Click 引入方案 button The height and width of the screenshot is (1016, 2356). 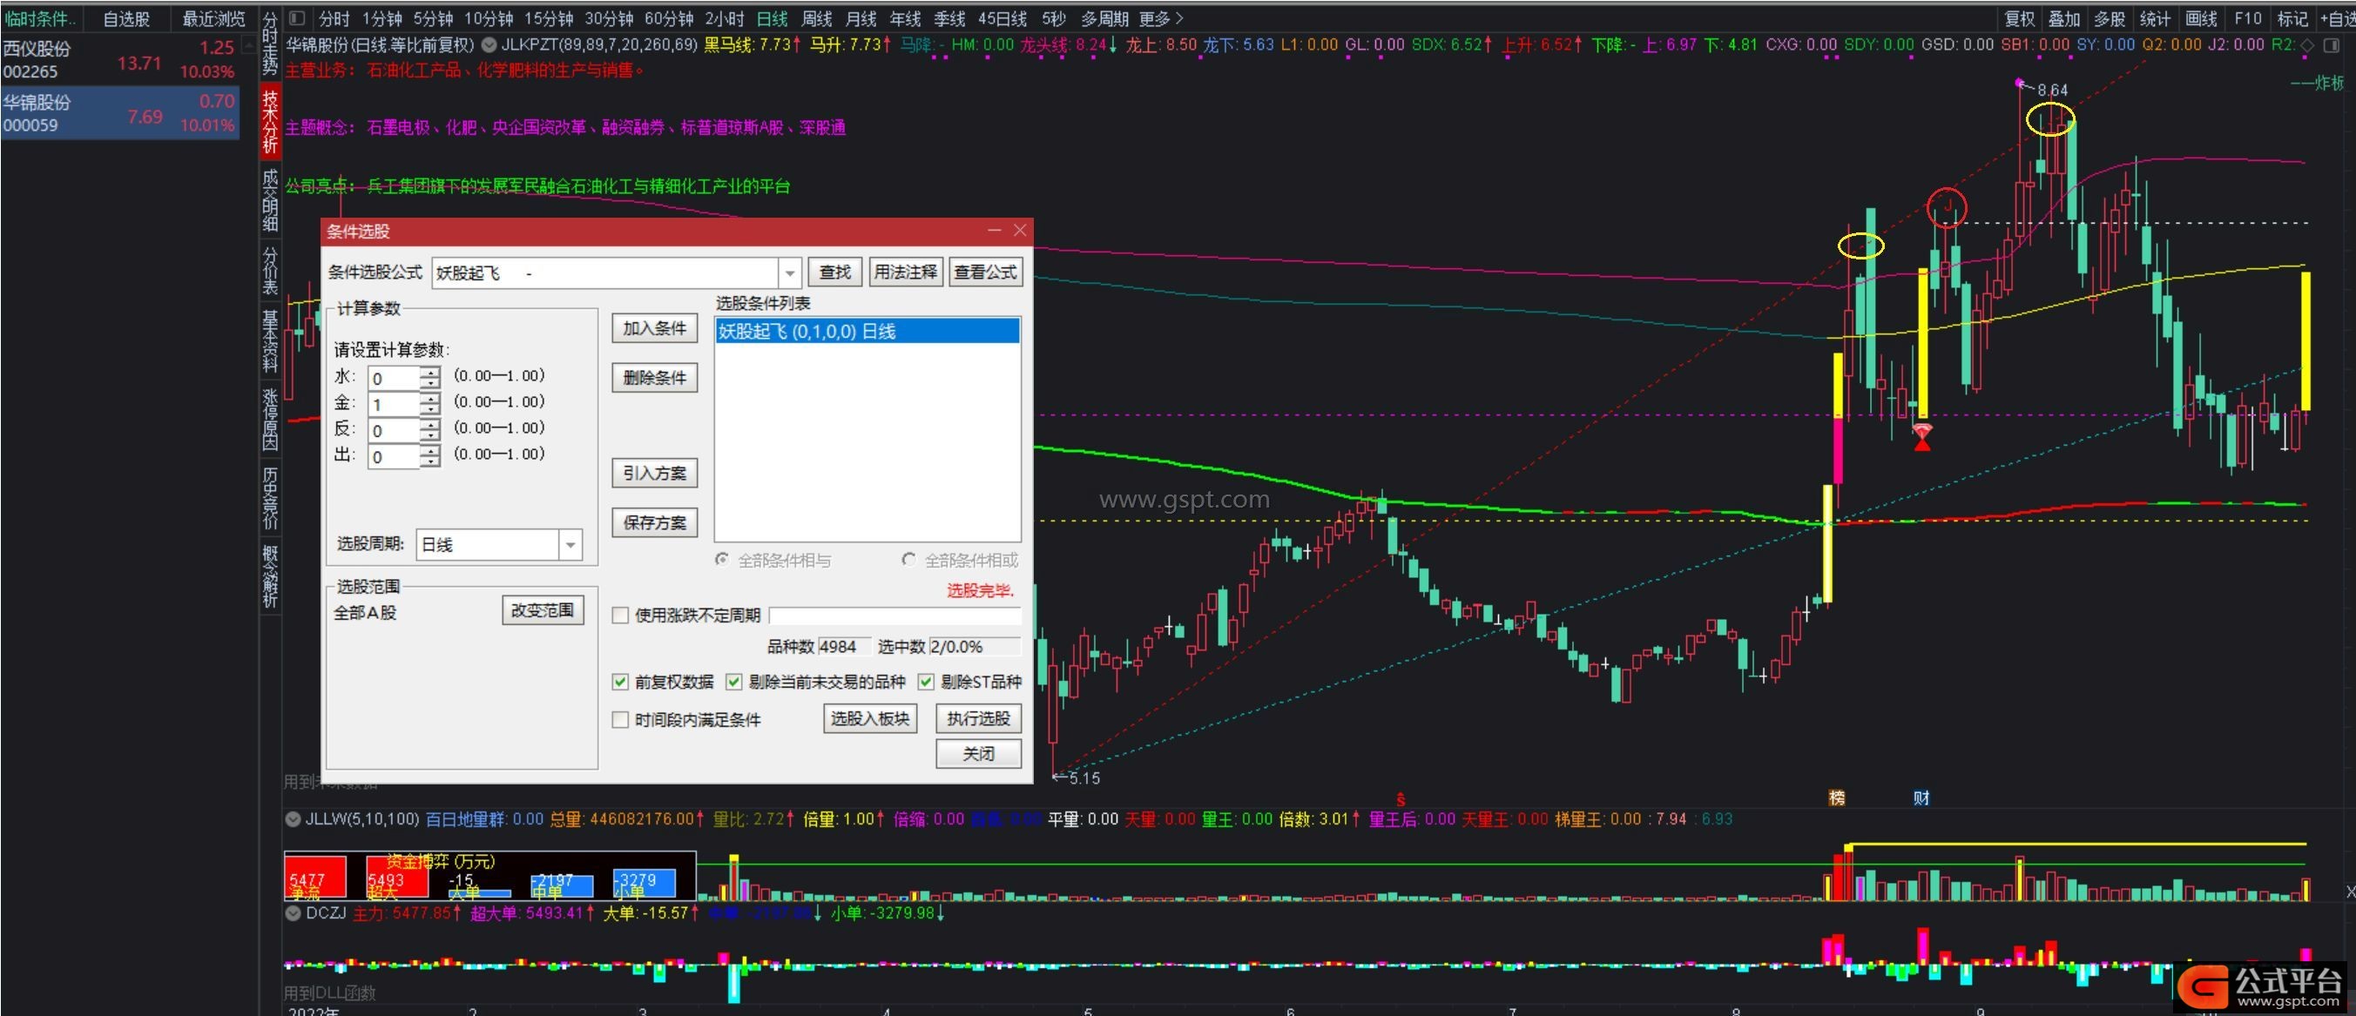pos(654,473)
